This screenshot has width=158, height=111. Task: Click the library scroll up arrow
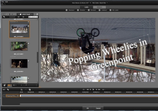pyautogui.click(x=38, y=19)
